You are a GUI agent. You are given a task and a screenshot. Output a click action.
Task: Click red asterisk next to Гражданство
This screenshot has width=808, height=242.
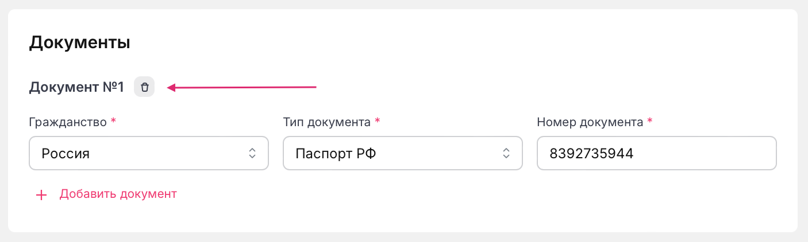pos(113,122)
